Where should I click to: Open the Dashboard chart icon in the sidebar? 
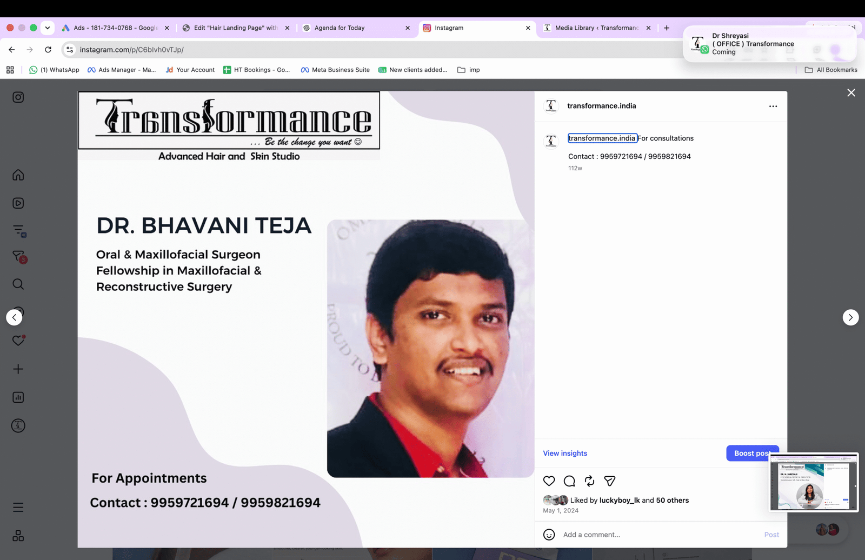(18, 397)
